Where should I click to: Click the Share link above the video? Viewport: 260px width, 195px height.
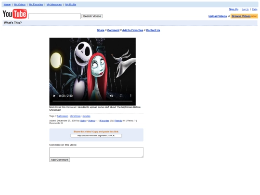(101, 30)
